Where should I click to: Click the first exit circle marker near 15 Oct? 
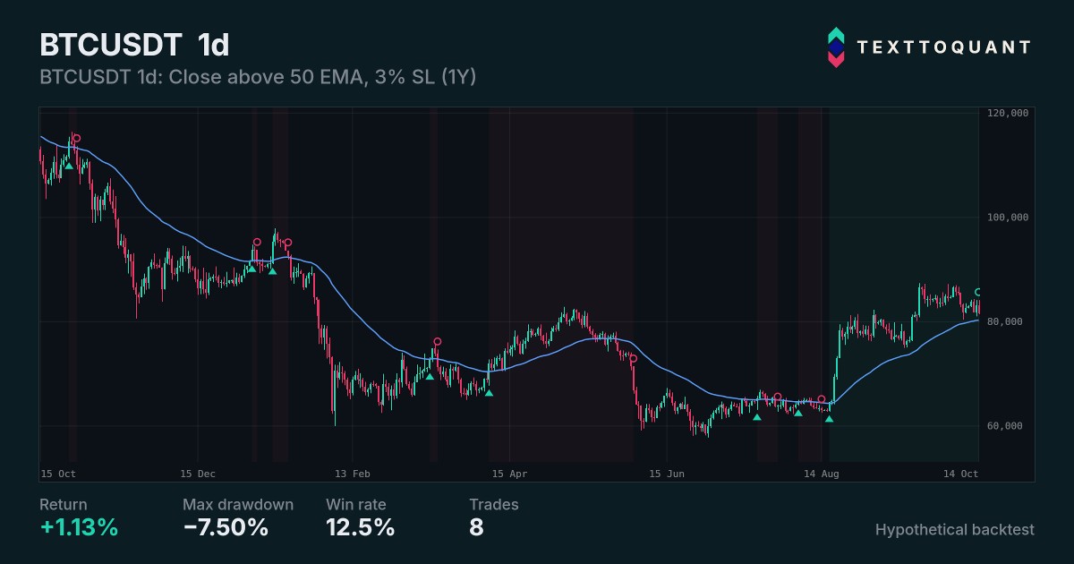click(76, 138)
